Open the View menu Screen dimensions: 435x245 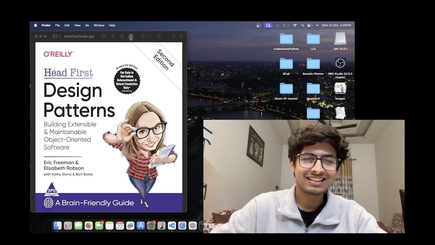click(x=77, y=25)
